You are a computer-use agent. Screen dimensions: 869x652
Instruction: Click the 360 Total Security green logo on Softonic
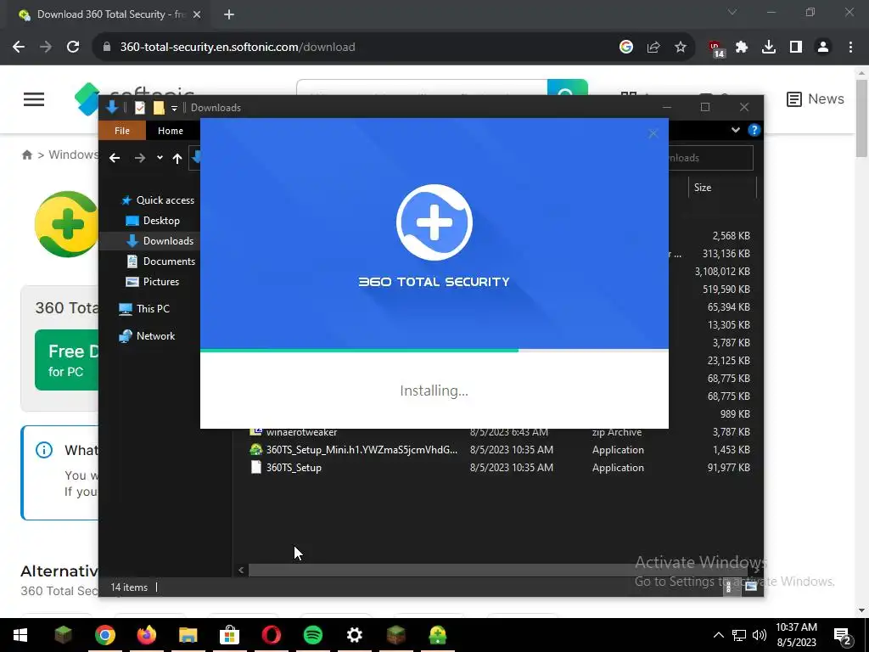point(66,224)
